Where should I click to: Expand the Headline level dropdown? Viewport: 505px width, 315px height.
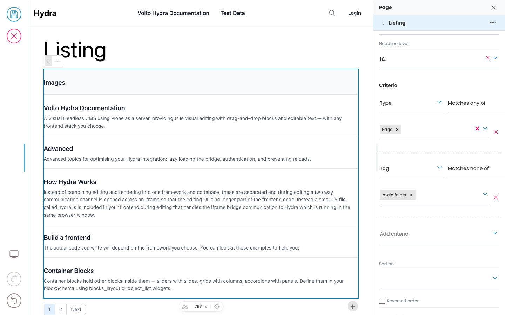(495, 58)
